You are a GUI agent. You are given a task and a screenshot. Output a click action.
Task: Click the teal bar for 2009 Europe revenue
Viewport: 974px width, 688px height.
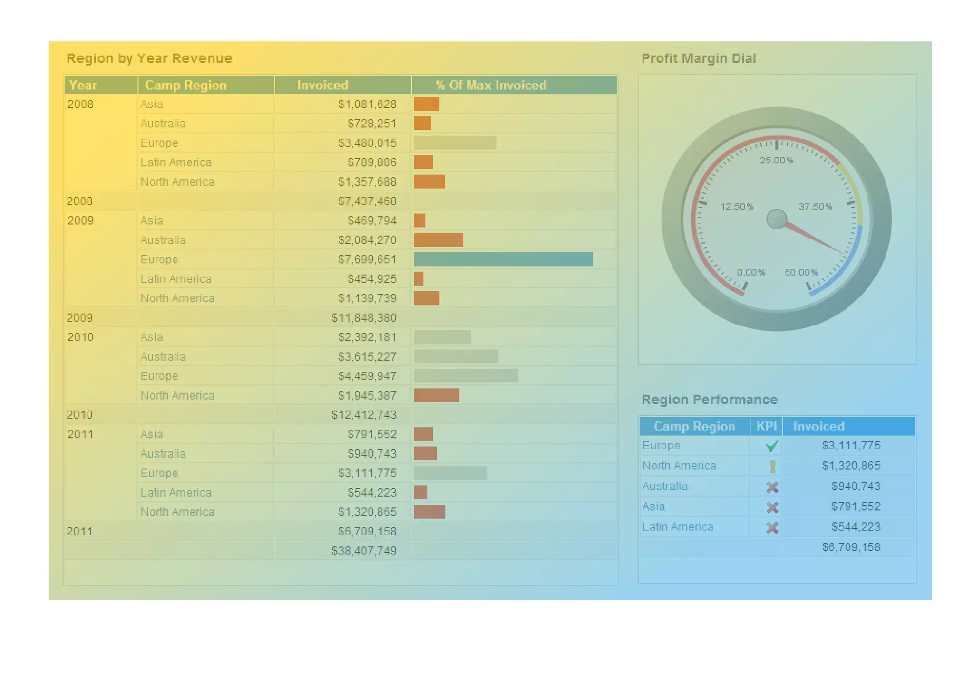503,259
